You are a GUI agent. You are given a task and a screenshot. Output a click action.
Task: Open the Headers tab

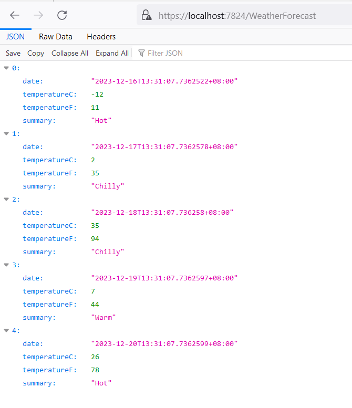pos(101,37)
